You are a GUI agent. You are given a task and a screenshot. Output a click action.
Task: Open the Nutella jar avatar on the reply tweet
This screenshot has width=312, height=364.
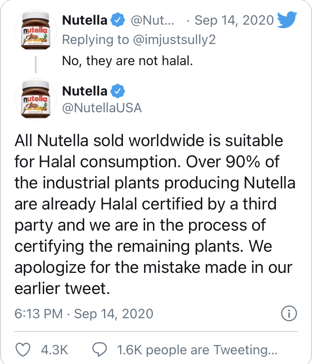click(36, 30)
